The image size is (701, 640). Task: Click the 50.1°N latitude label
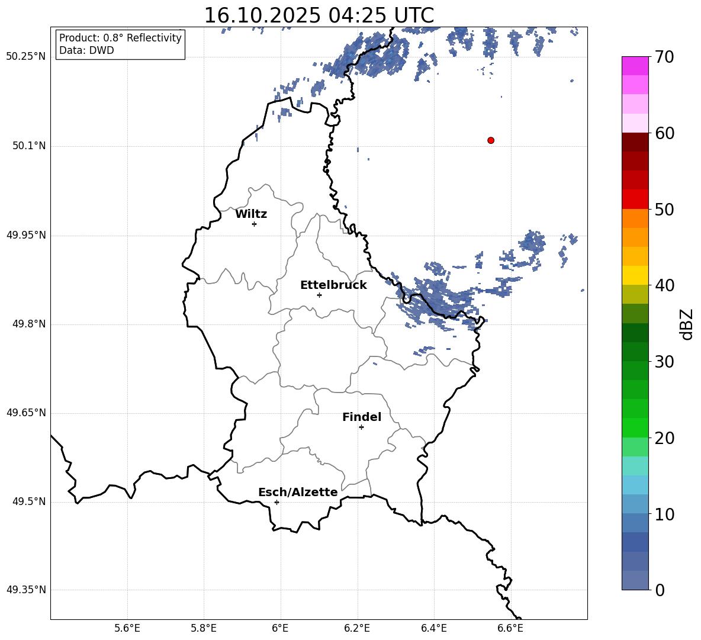tap(29, 146)
